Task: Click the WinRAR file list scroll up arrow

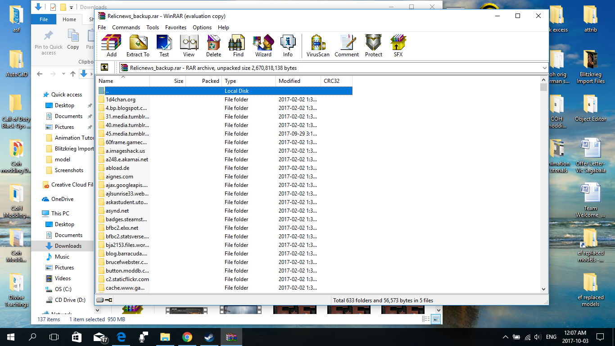Action: (544, 80)
